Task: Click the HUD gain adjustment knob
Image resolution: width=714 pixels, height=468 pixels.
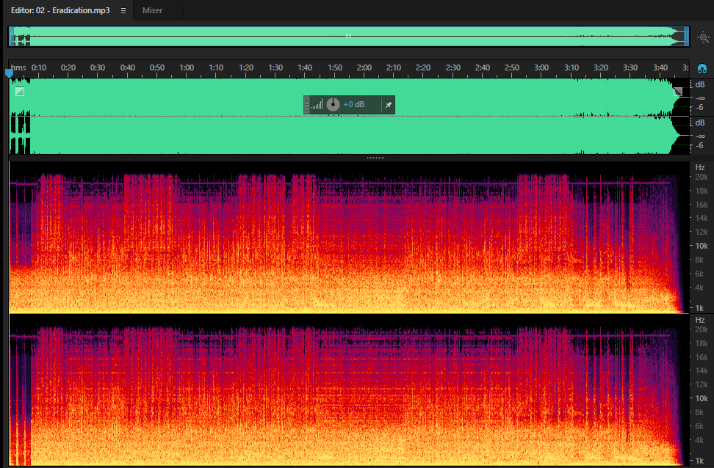Action: 333,105
